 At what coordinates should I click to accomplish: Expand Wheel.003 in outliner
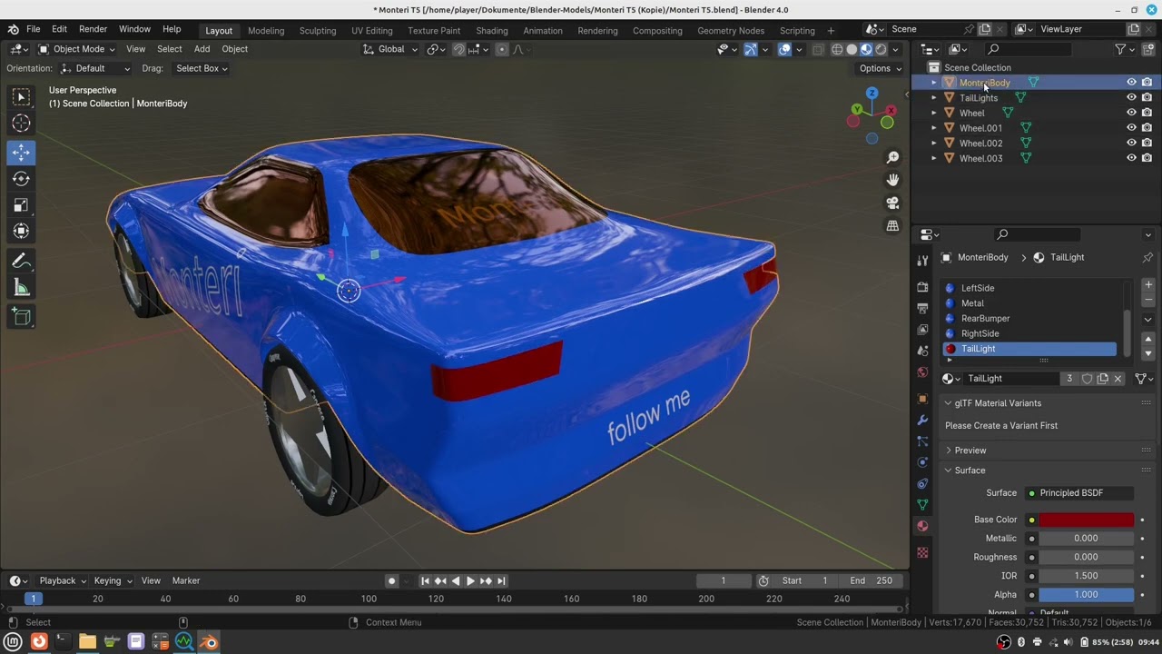(x=933, y=158)
